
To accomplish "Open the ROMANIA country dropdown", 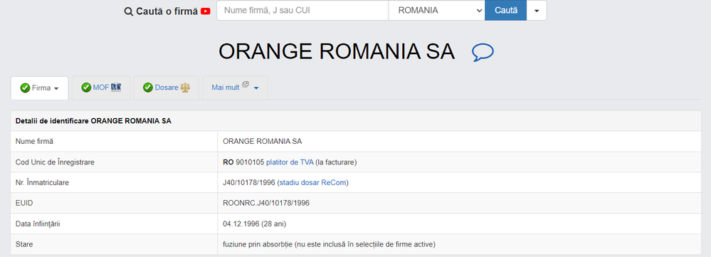I will pos(437,11).
